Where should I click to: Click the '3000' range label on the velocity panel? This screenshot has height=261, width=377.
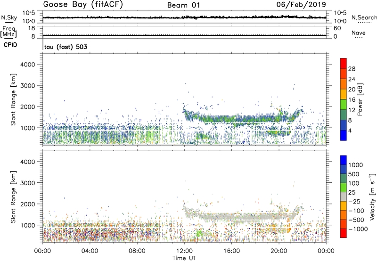click(x=28, y=183)
